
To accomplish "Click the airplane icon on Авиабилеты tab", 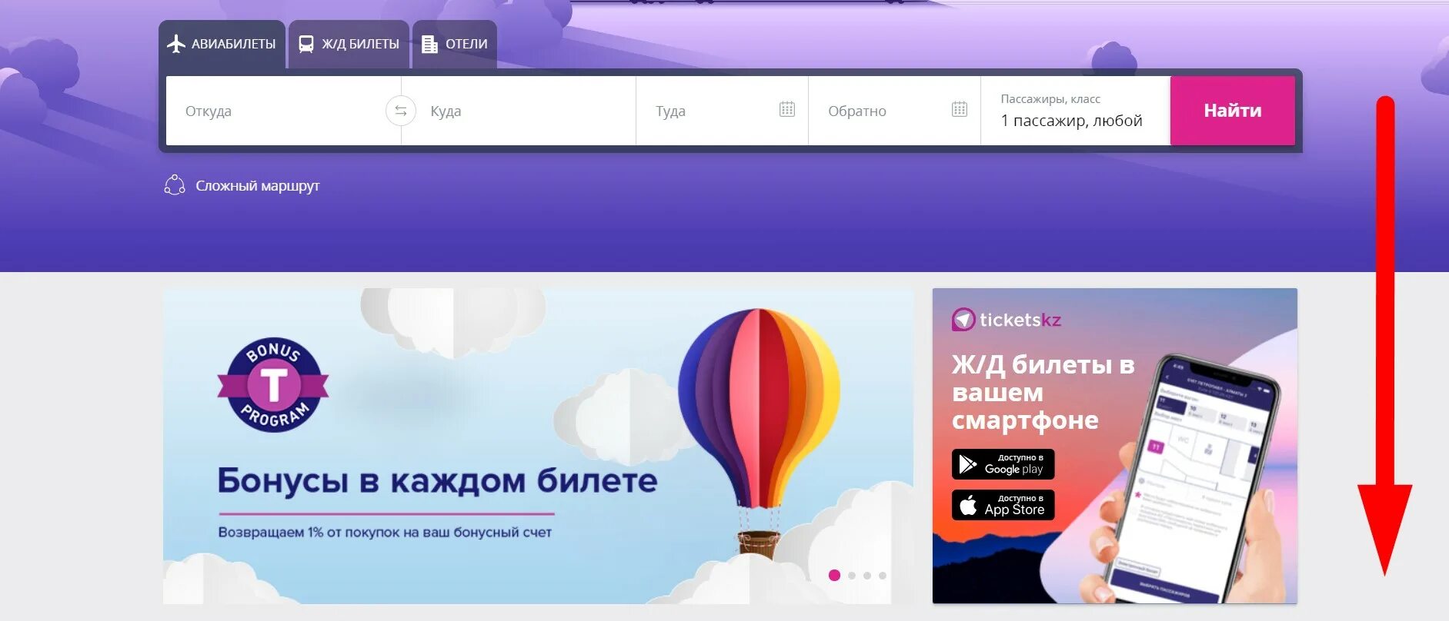I will tap(176, 44).
